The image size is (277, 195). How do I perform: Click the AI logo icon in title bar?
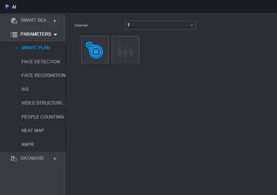(x=7, y=6)
